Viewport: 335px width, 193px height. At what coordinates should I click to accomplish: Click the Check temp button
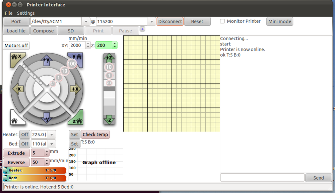(95, 134)
